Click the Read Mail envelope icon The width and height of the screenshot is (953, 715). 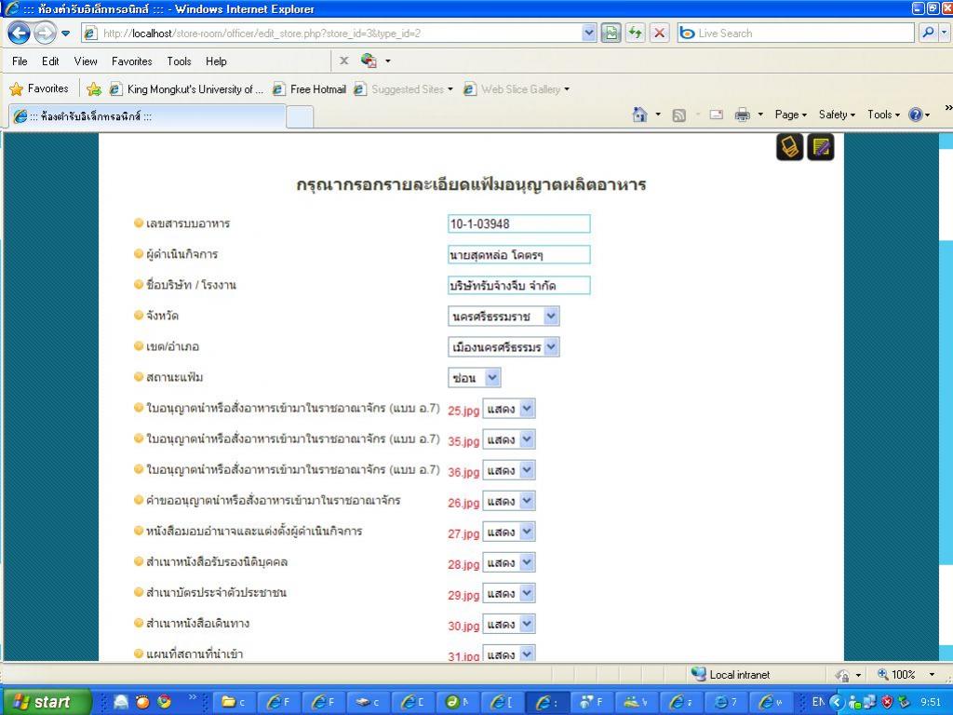coord(717,115)
